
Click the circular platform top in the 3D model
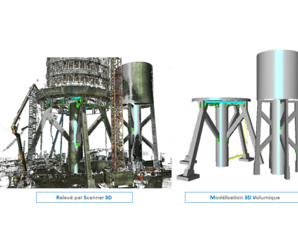[x=221, y=100]
